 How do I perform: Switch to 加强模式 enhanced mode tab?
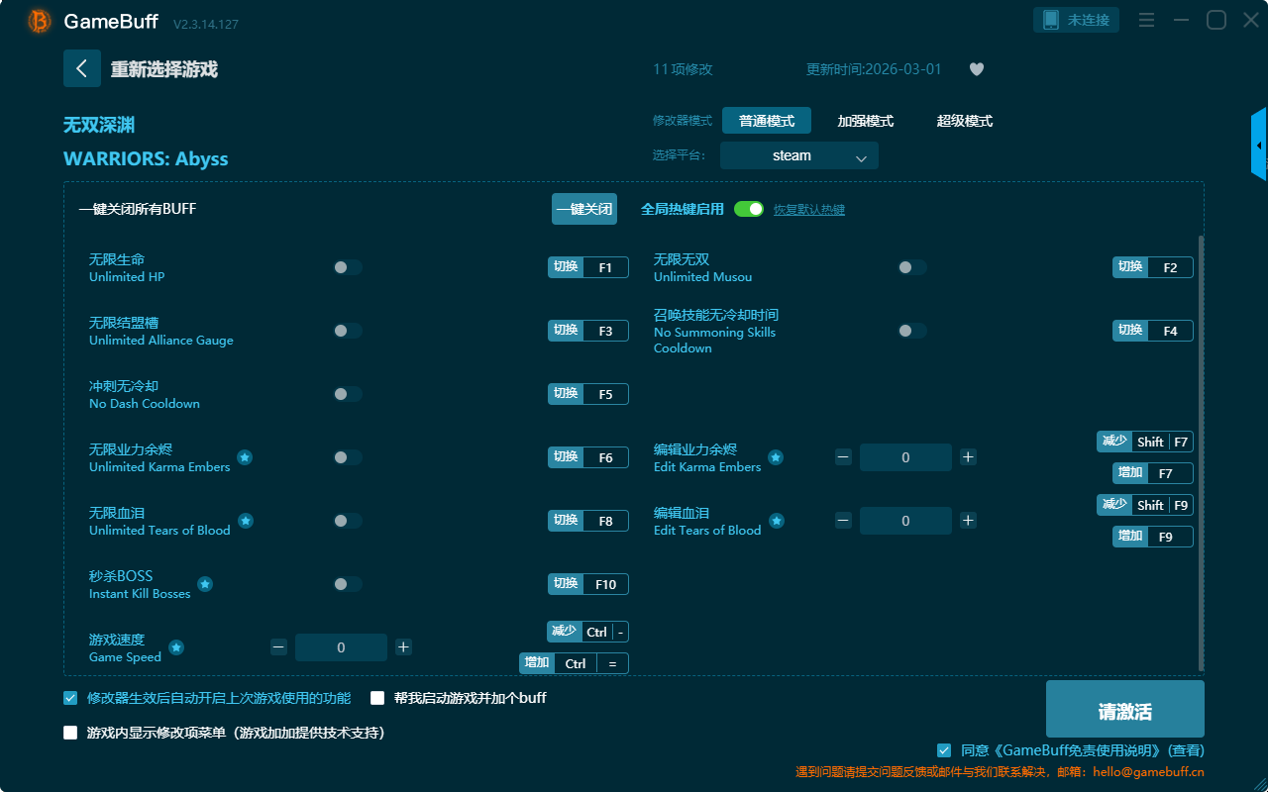[865, 121]
